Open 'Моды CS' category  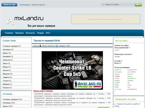pos(16,67)
